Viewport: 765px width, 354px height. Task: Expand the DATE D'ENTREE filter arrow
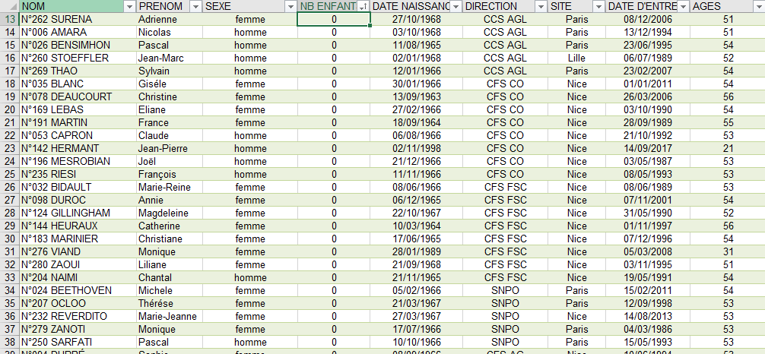(681, 6)
